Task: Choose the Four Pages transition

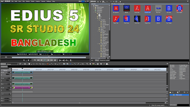Action: tap(179, 8)
